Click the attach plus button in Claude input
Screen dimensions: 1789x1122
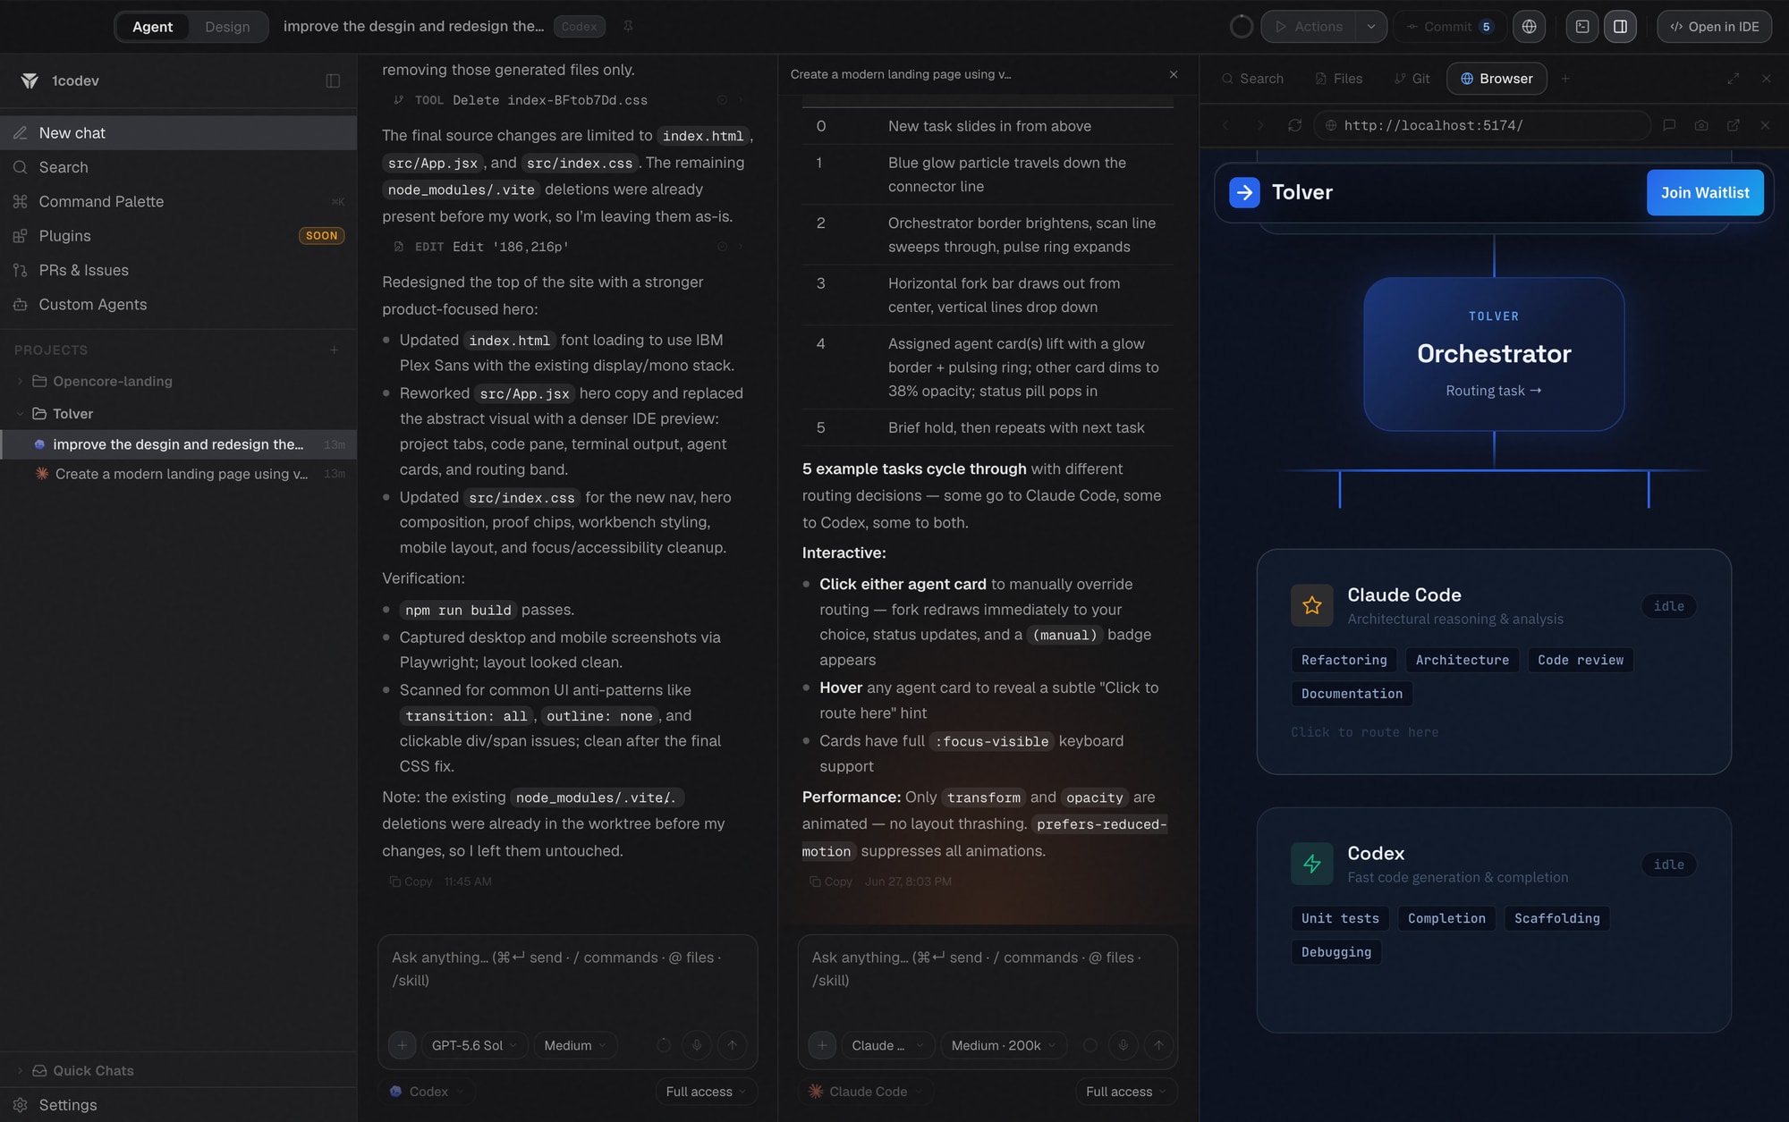(x=822, y=1045)
